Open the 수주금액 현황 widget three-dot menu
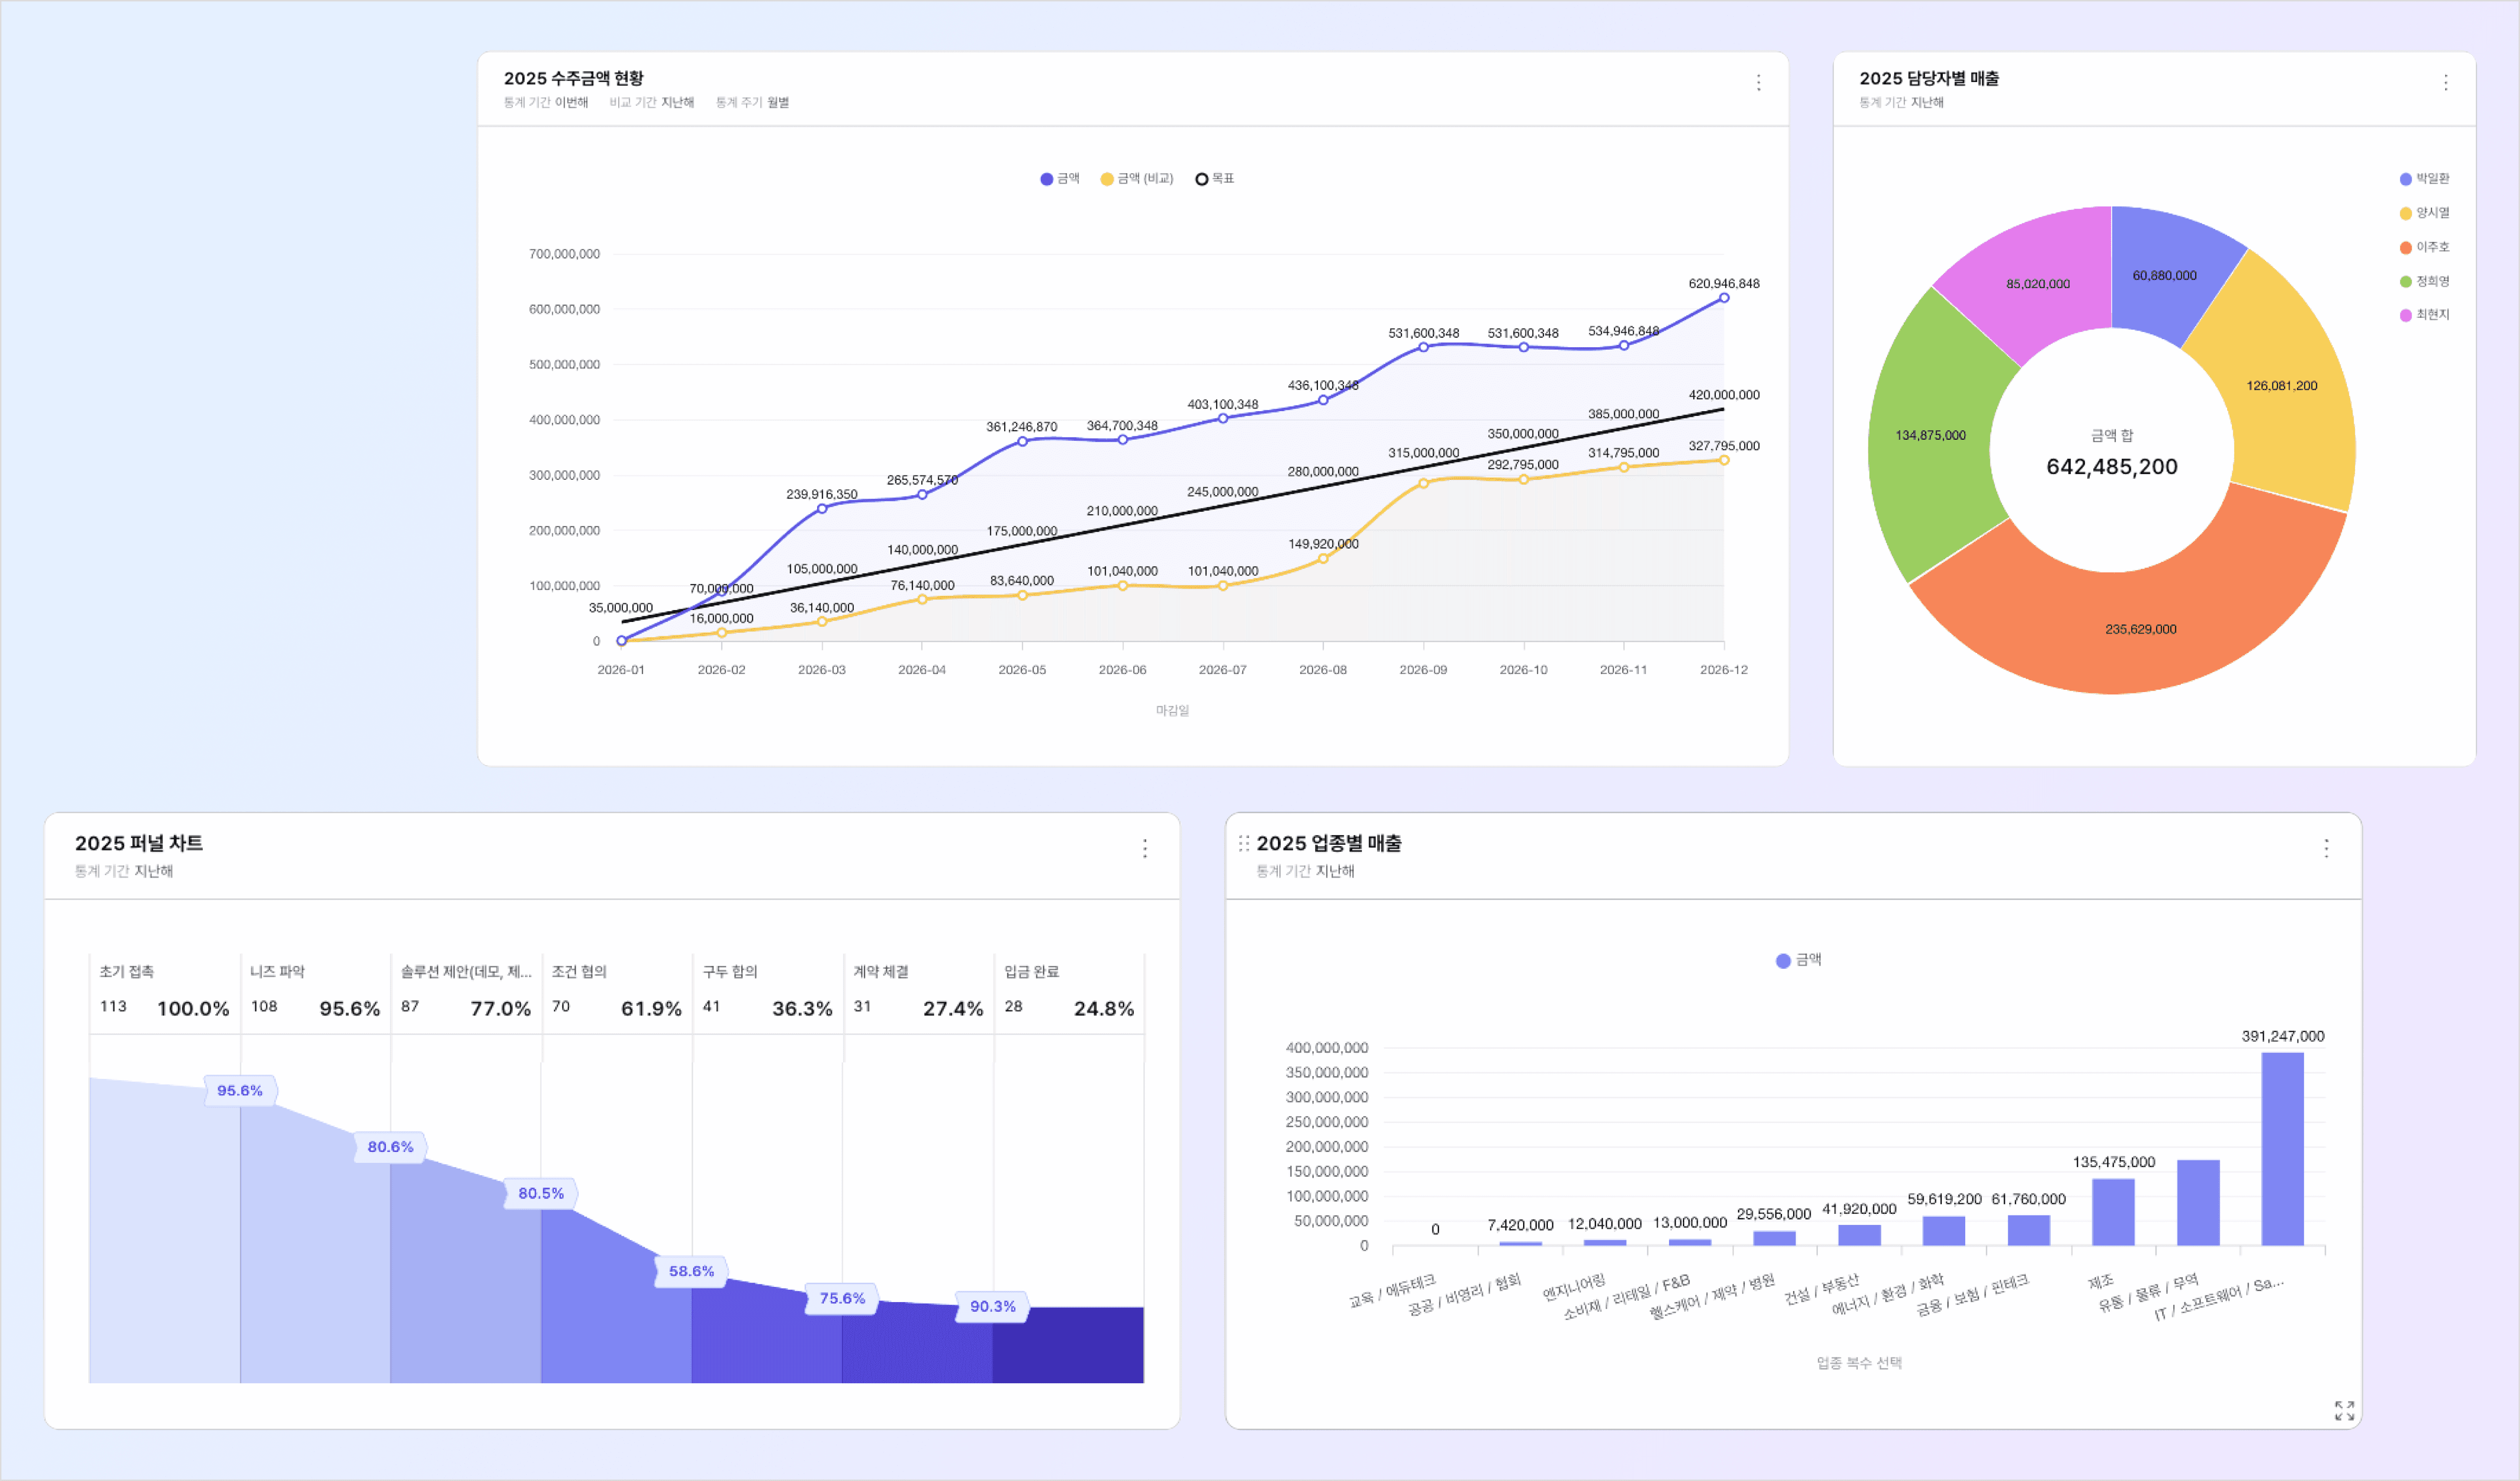 (1758, 83)
